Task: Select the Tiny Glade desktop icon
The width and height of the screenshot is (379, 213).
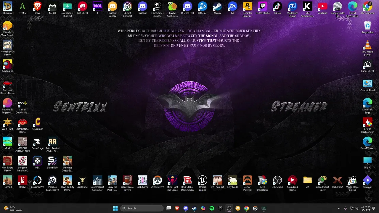Action: (x=232, y=182)
